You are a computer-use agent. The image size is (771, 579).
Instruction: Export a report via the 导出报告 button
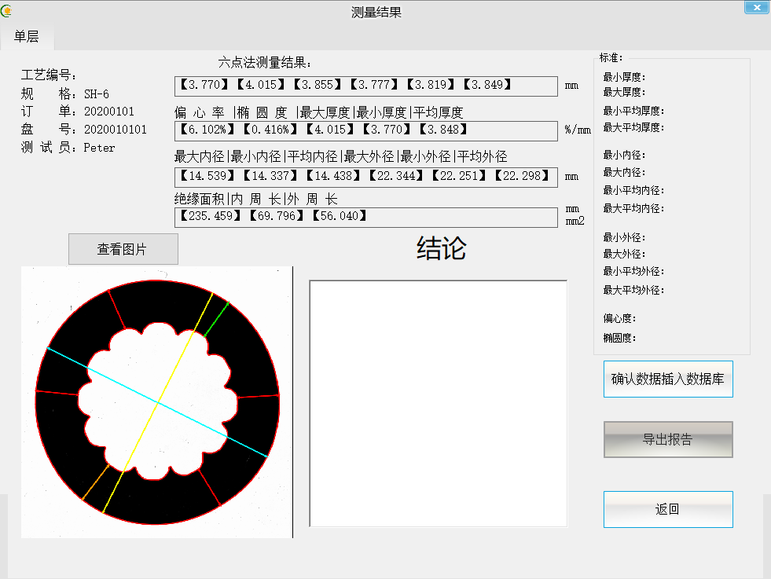click(667, 439)
